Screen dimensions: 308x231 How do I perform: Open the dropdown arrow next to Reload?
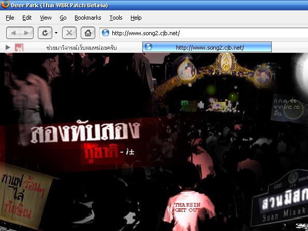click(56, 33)
